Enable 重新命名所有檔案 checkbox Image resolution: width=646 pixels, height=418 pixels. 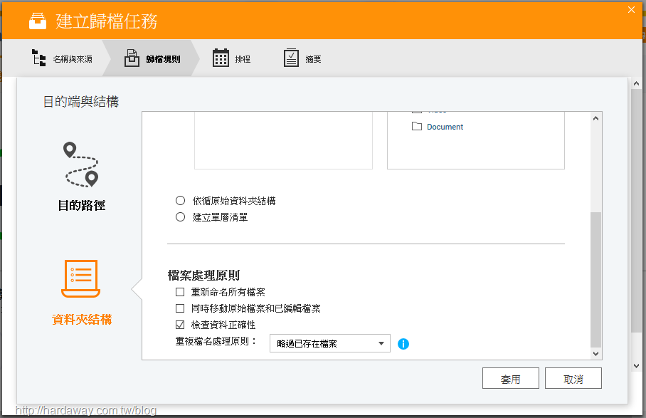pos(180,292)
